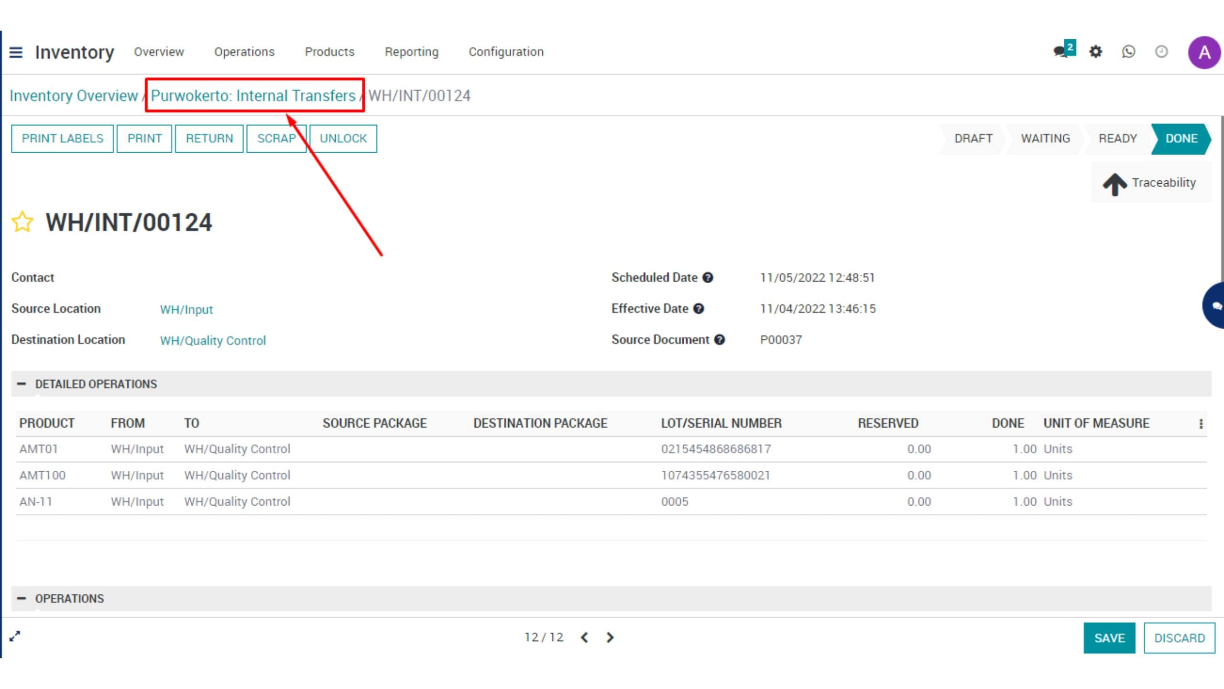This screenshot has width=1224, height=689.
Task: Click lot number 1074355476580021
Action: 715,476
